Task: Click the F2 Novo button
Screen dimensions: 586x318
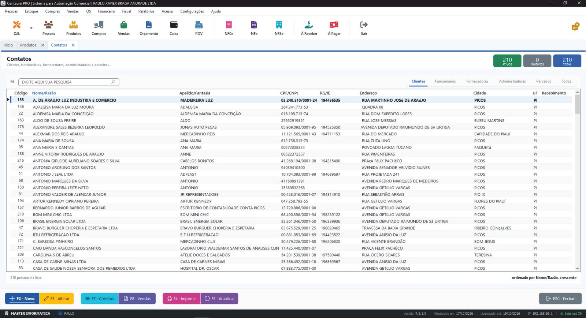Action: 22,299
